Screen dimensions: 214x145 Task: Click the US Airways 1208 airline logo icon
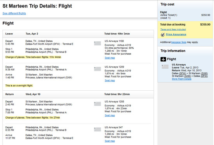point(97,104)
